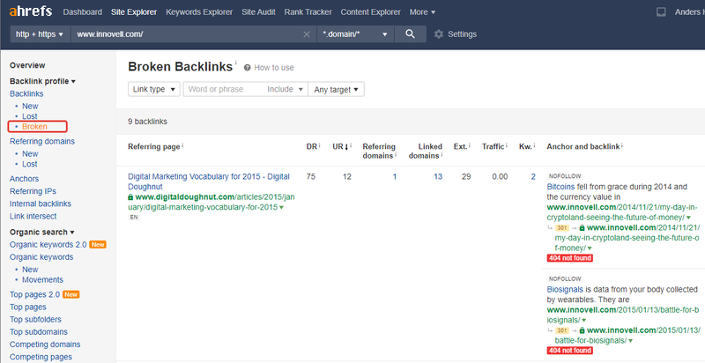The height and width of the screenshot is (363, 705).
Task: Click the How to use link
Action: pyautogui.click(x=274, y=68)
